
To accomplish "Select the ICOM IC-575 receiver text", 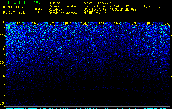I will [110, 10].
